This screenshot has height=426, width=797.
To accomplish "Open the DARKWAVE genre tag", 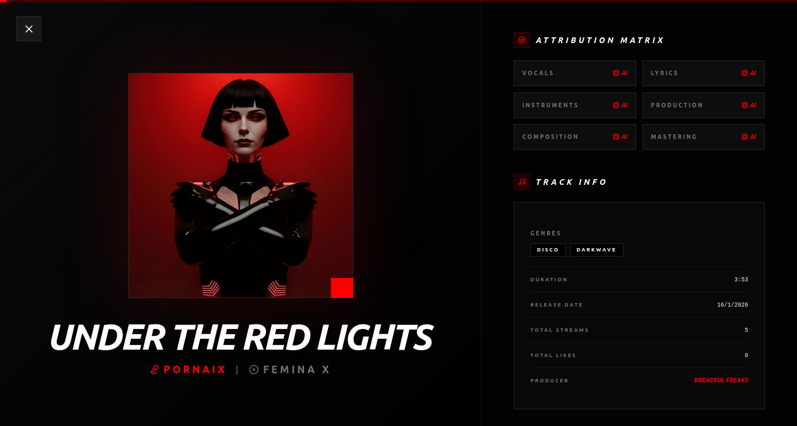I will 596,250.
